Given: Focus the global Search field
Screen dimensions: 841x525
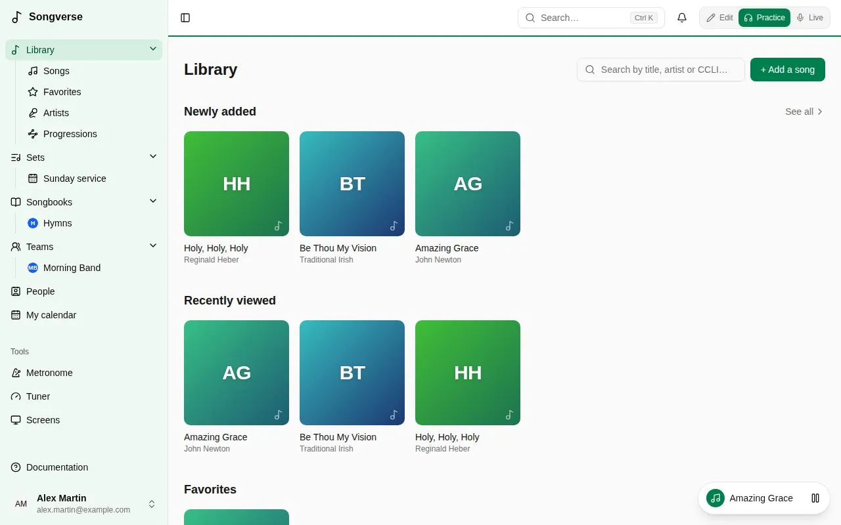Looking at the screenshot, I should (x=591, y=18).
